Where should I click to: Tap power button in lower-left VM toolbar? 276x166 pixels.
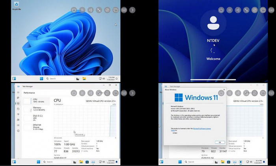[x=74, y=93]
